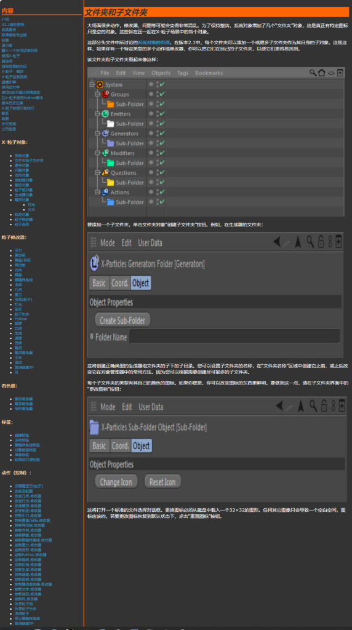Switch to Basic tab in the Generators Folder panel
352x630 pixels.
click(x=99, y=283)
